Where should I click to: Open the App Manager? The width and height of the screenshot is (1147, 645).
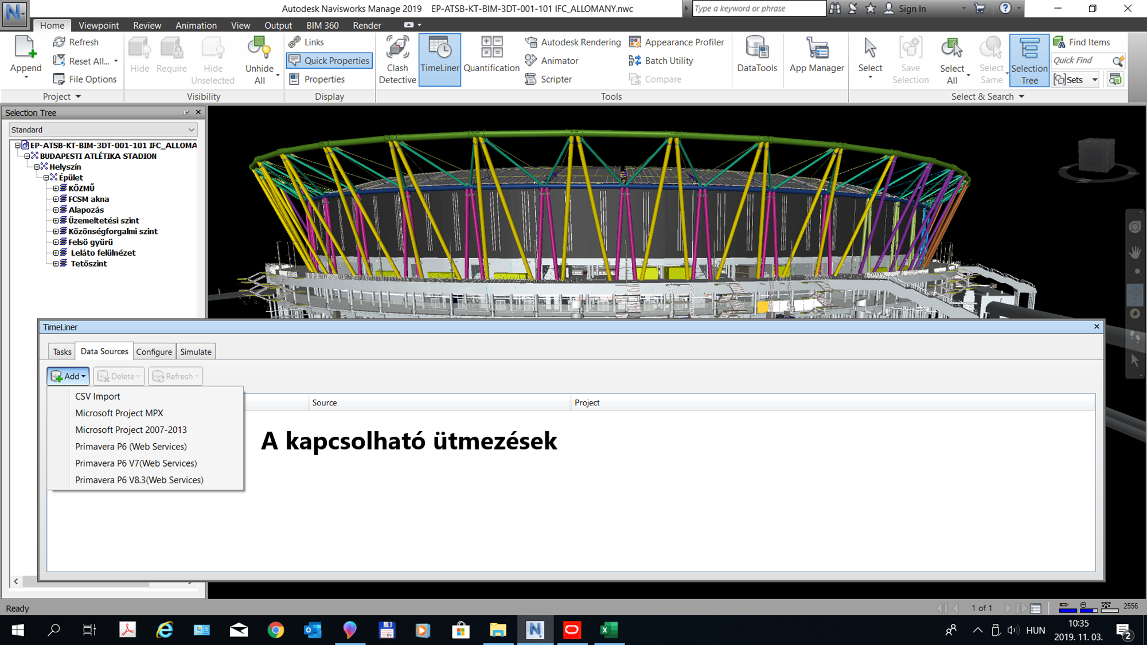(x=817, y=55)
